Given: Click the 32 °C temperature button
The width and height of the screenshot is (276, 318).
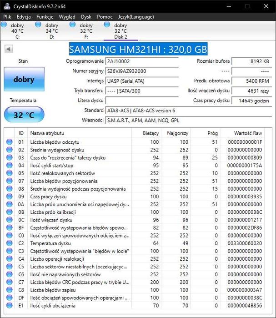Looking at the screenshot, I should click(x=24, y=115).
